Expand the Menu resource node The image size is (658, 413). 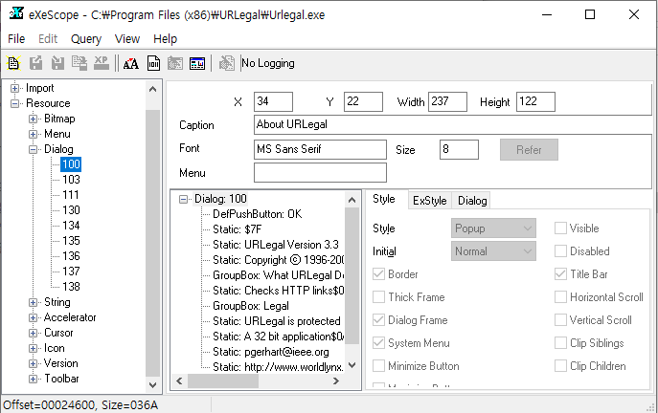coord(34,134)
